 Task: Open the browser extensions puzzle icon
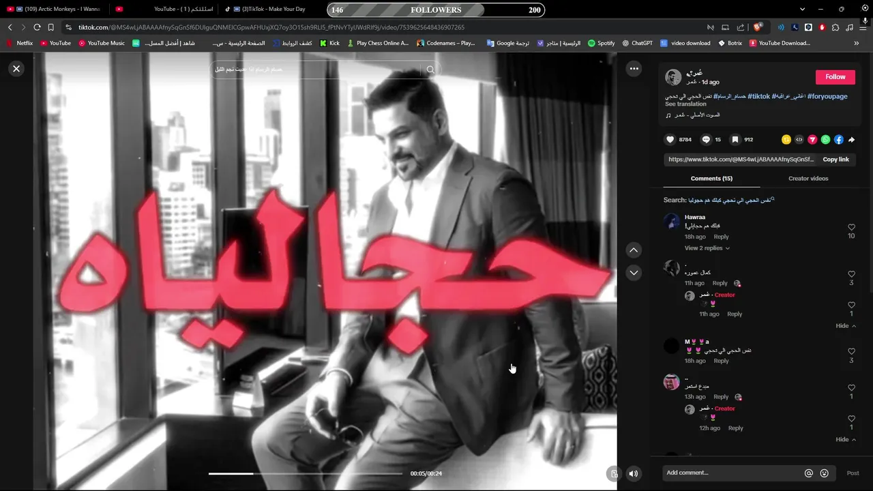tap(835, 27)
